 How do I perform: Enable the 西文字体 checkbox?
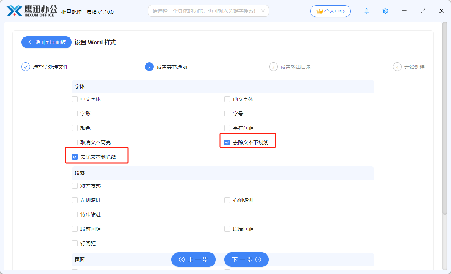(x=227, y=99)
